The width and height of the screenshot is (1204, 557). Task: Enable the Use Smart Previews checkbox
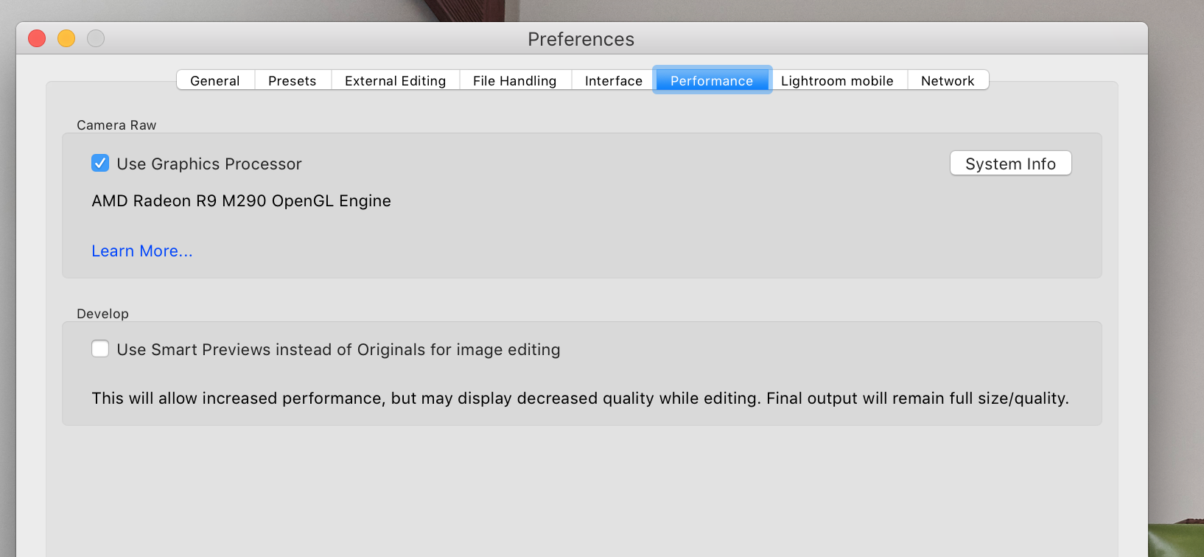click(x=100, y=348)
